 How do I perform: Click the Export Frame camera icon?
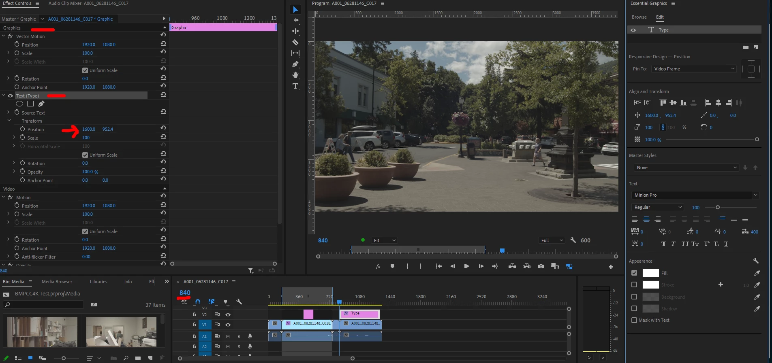click(541, 266)
